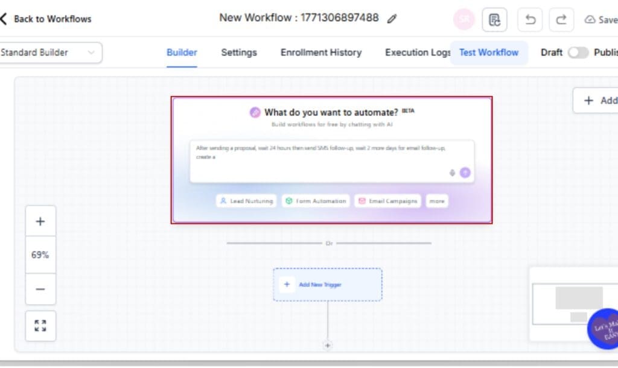This screenshot has height=368, width=618.
Task: Select the Form Automation suggestion chip
Action: pos(316,201)
